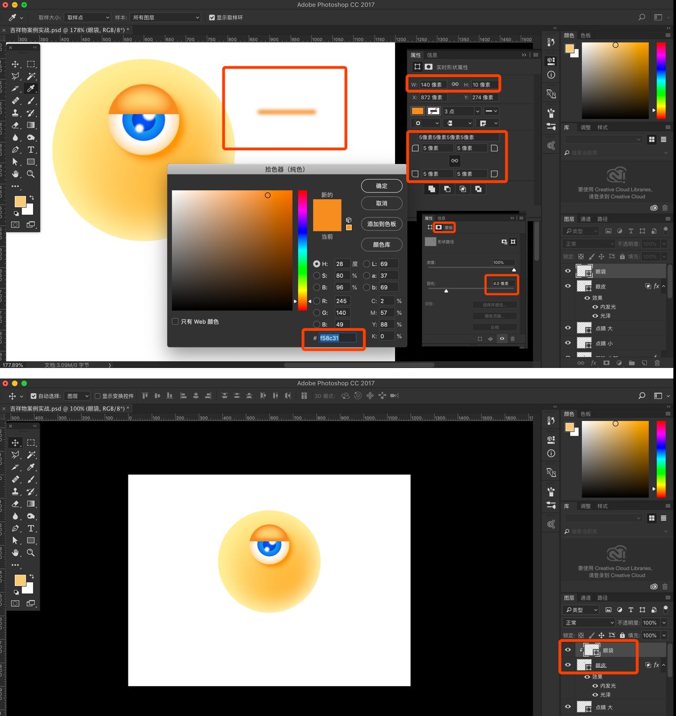
Task: Click the align top edges icon in 100% window options bar
Action: coord(145,396)
